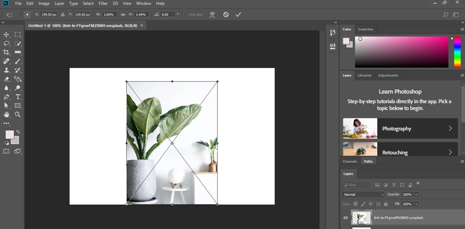Open the Edit Toolbar three-dots menu

coord(6,123)
